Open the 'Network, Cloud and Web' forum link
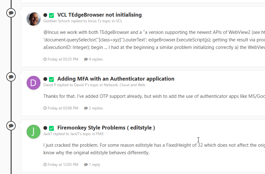The height and width of the screenshot is (174, 265). coord(125,85)
